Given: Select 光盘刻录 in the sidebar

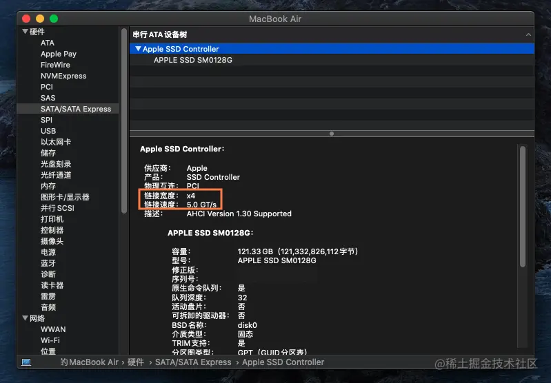Looking at the screenshot, I should pyautogui.click(x=56, y=164).
